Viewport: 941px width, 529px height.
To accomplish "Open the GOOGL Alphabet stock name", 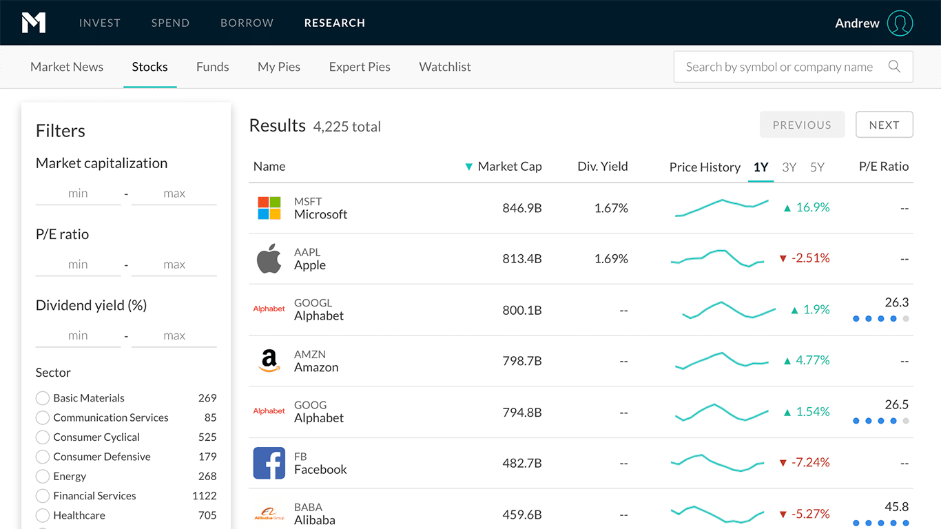I will pos(319,316).
